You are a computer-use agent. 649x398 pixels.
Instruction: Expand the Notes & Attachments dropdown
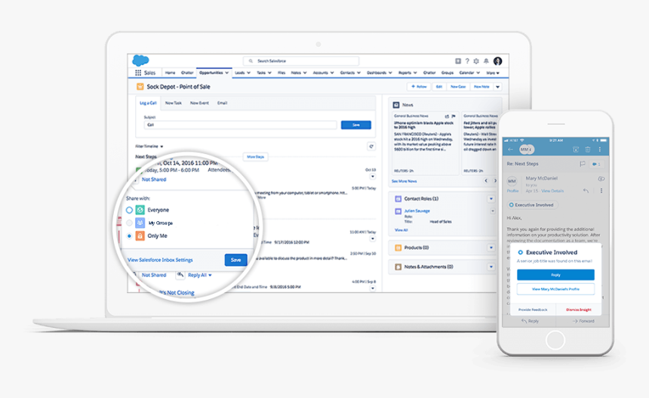click(x=491, y=267)
